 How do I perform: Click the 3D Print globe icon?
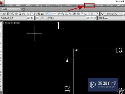(x=24, y=14)
